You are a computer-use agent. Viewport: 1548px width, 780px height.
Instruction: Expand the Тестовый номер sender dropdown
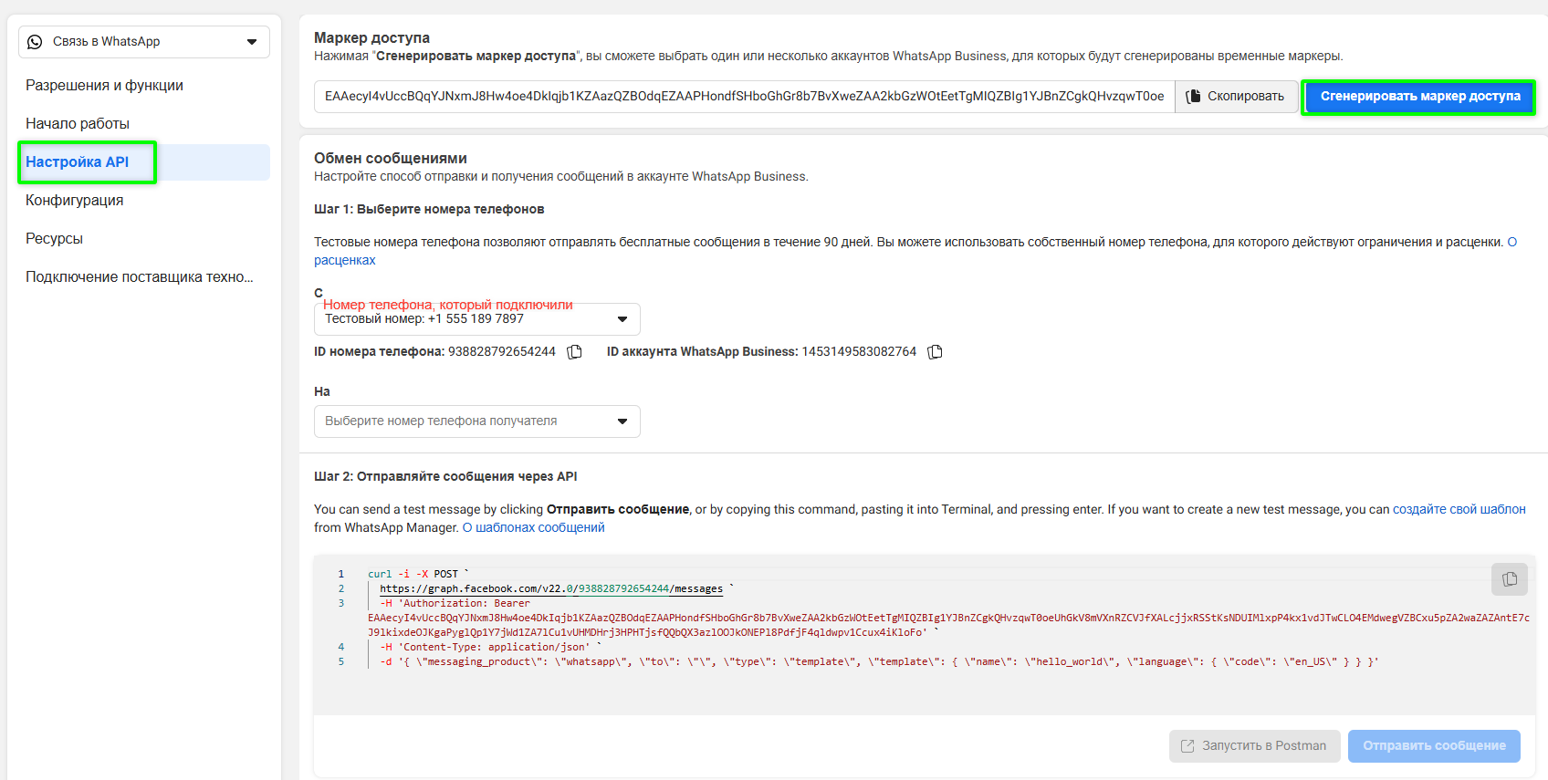(476, 319)
